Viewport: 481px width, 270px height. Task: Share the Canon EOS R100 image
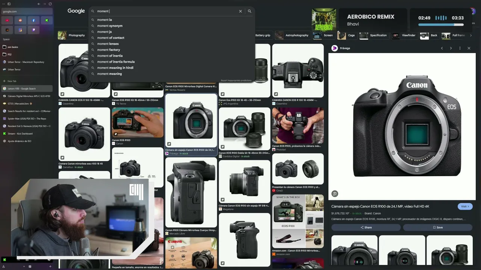tap(366, 227)
